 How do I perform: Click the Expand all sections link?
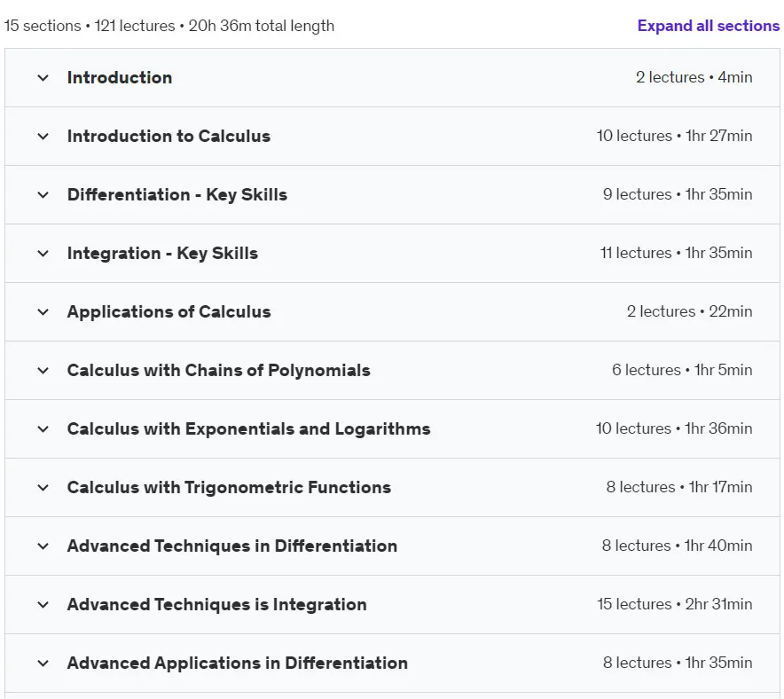[x=708, y=26]
